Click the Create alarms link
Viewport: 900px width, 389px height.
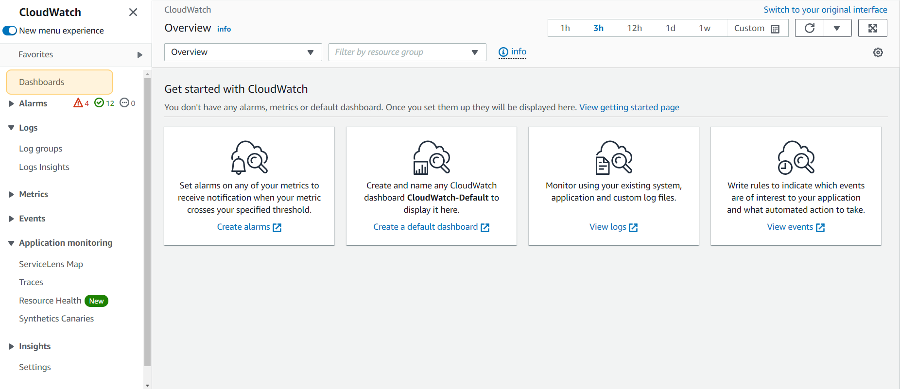pos(249,227)
